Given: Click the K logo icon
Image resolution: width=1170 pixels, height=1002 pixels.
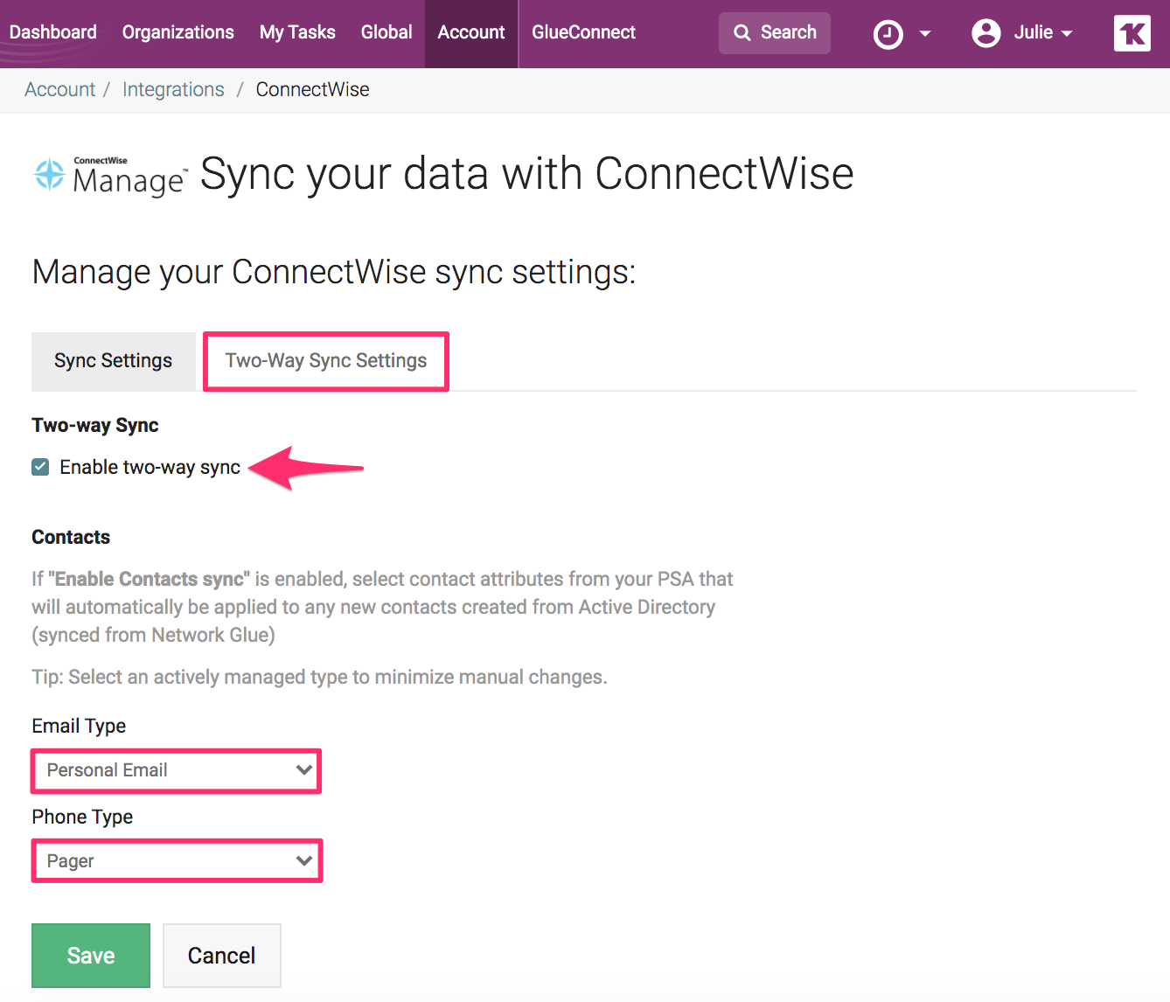Looking at the screenshot, I should (1132, 33).
